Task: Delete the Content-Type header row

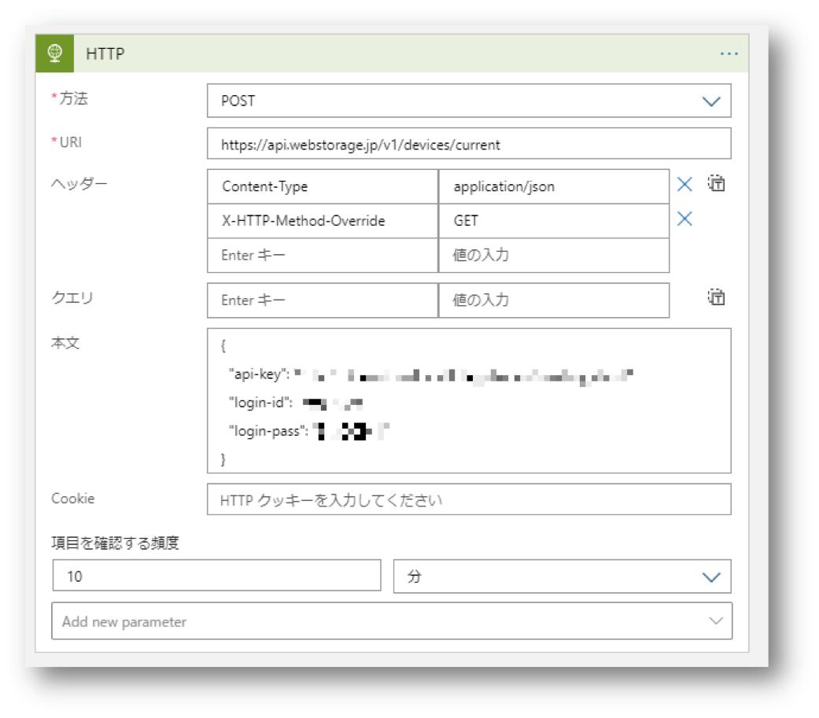Action: (684, 184)
